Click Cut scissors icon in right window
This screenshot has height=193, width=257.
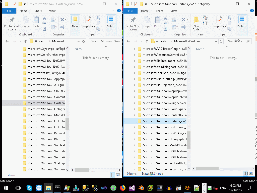166,18
